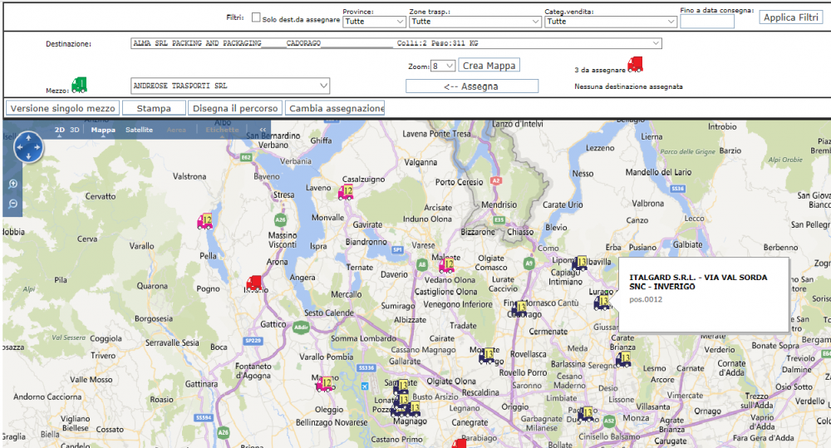Click the Crea Mappa button
Viewport: 831px width, 448px height.
[489, 66]
